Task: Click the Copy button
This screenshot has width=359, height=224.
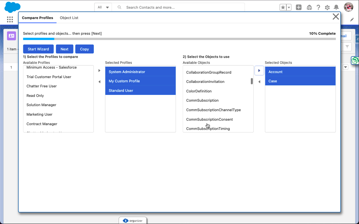Action: [x=84, y=49]
